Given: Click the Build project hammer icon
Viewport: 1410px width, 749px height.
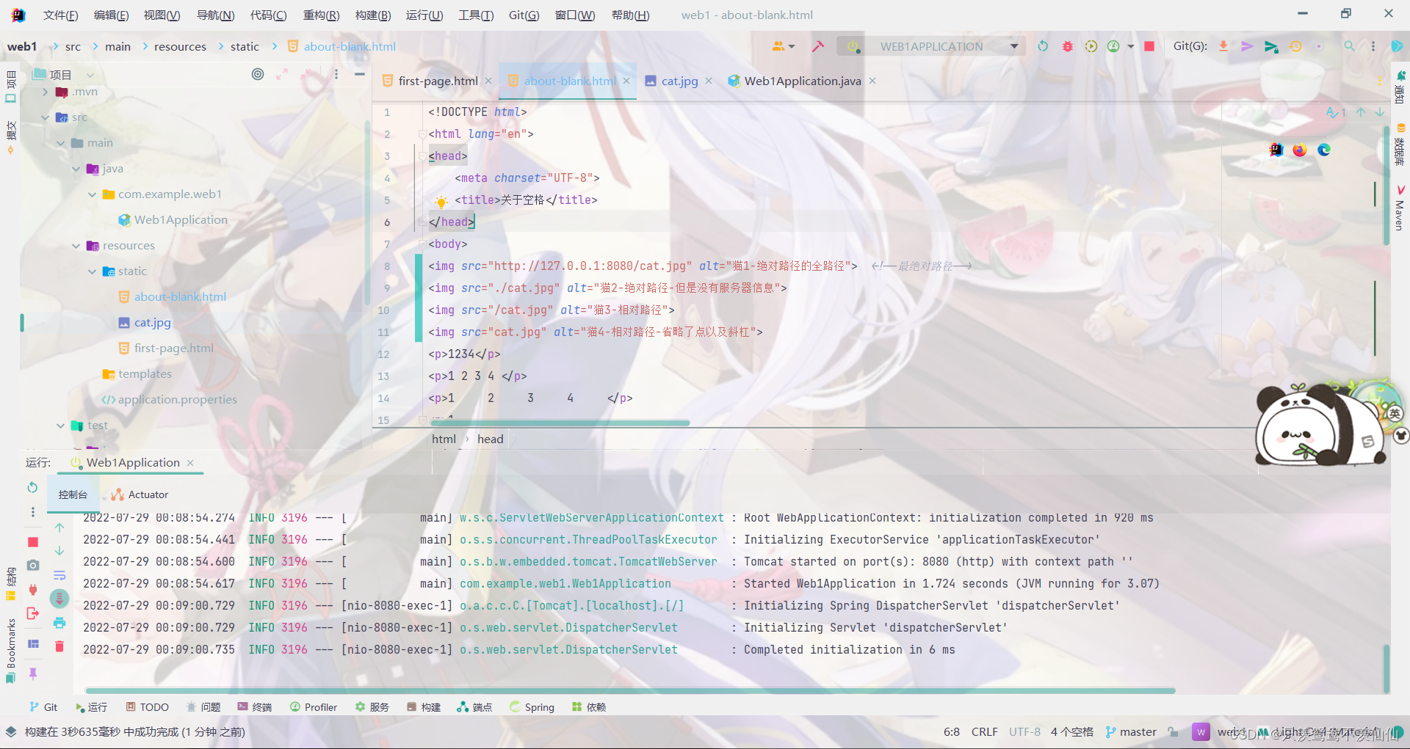Looking at the screenshot, I should click(818, 46).
